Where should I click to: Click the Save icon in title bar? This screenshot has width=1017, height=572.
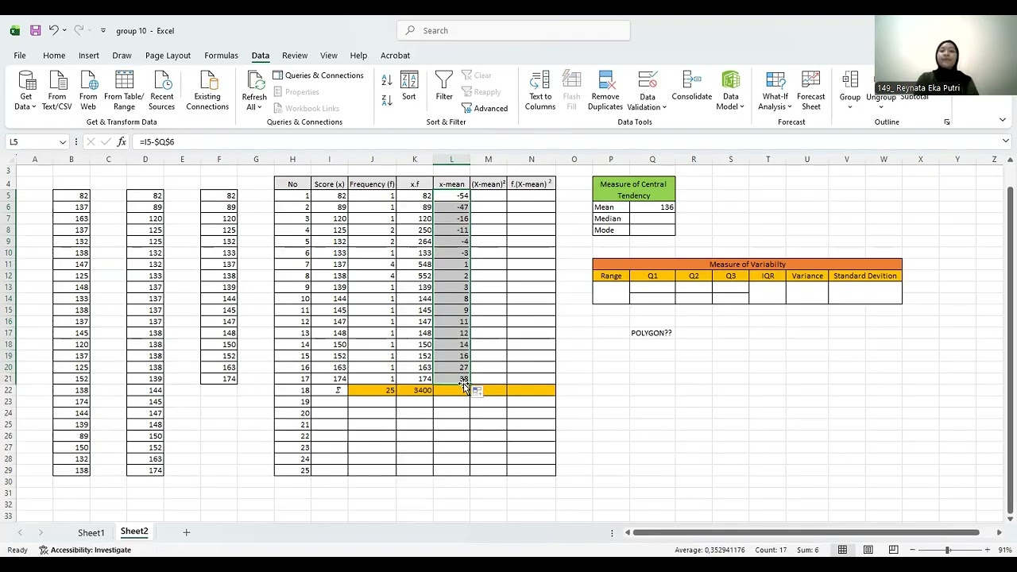click(x=35, y=30)
